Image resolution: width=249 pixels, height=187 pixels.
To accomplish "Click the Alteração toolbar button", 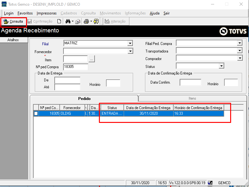I will click(115, 21).
